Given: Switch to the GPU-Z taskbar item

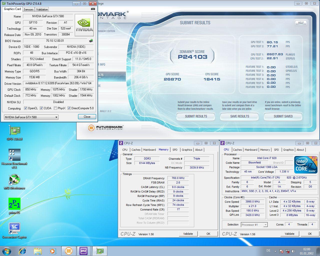Looking at the screenshot, I should (99, 251).
